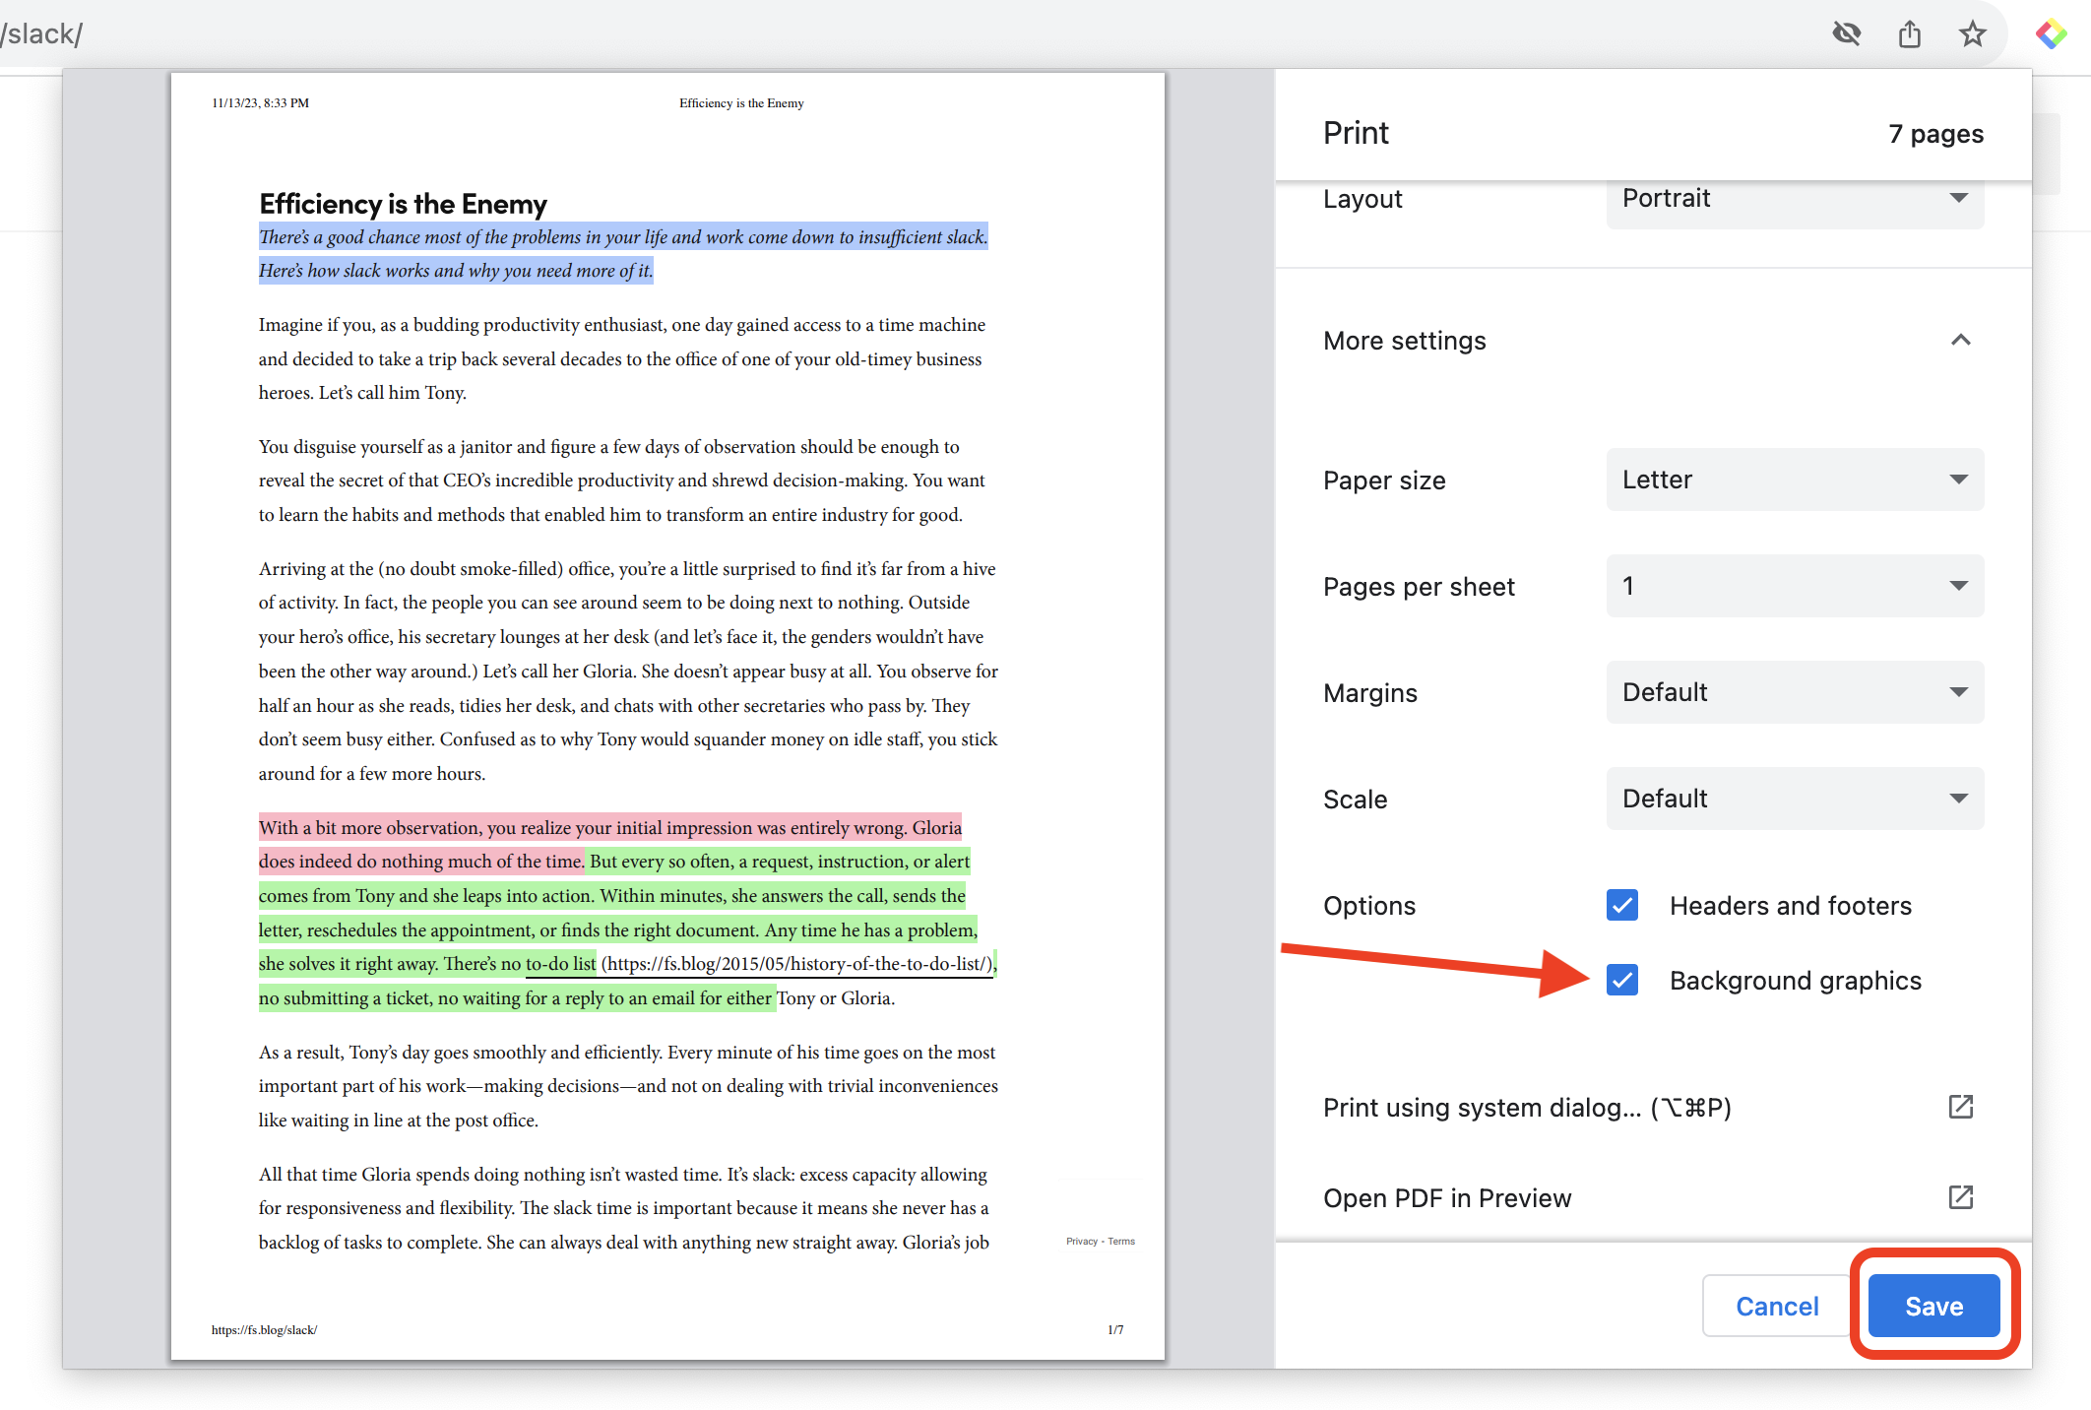Image resolution: width=2091 pixels, height=1410 pixels.
Task: Click the 'Paper size' label
Action: [x=1383, y=481]
